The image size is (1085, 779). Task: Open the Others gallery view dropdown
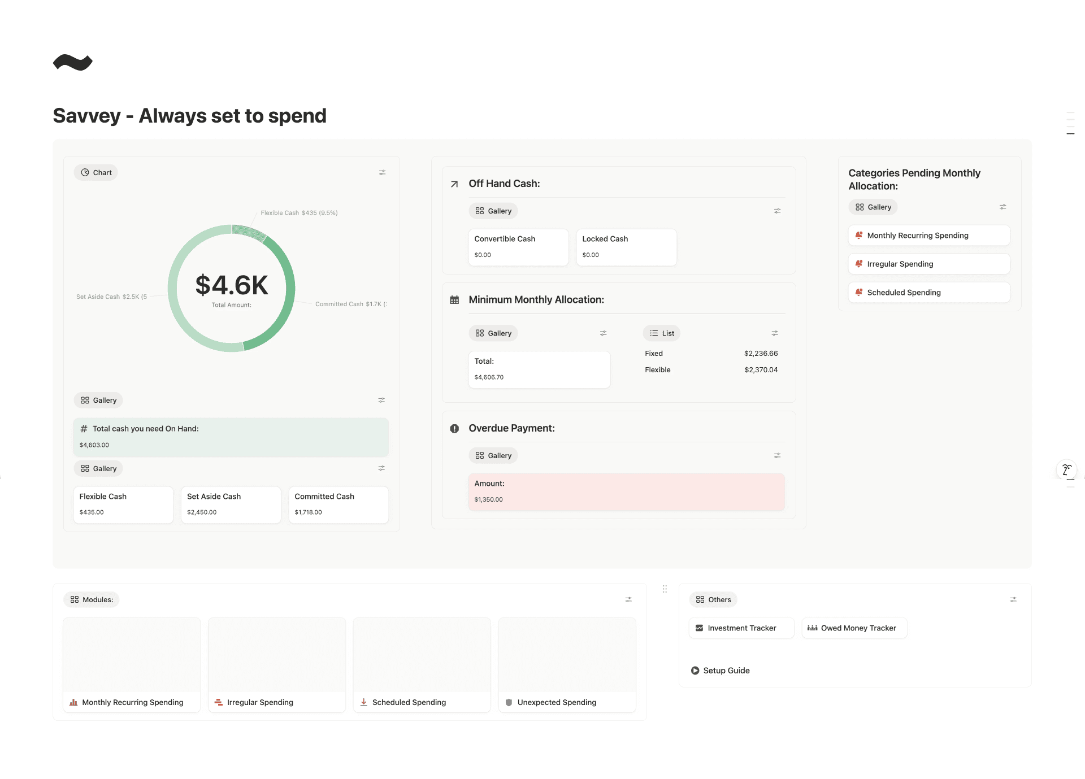pyautogui.click(x=713, y=599)
